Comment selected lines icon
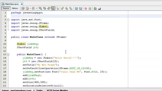The width and height of the screenshot is (162, 91). coord(95,8)
